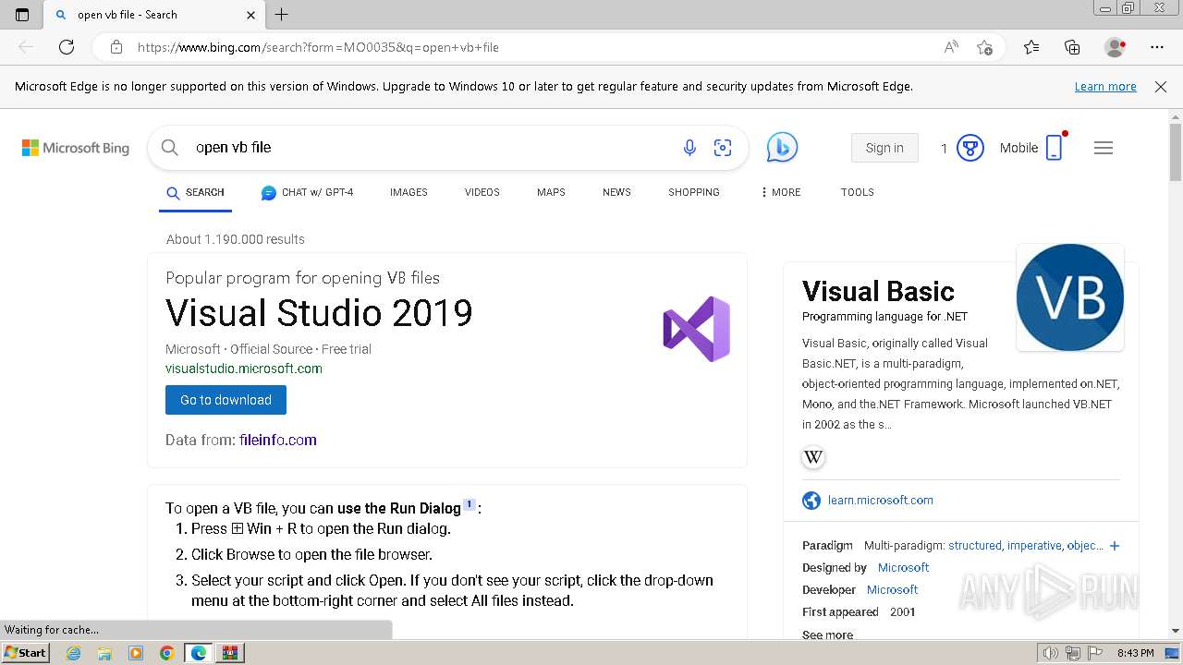1183x665 pixels.
Task: Click the Visual Studio 2019 heading
Action: [x=319, y=313]
